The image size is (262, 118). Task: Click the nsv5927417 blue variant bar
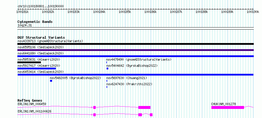[x=37, y=69]
